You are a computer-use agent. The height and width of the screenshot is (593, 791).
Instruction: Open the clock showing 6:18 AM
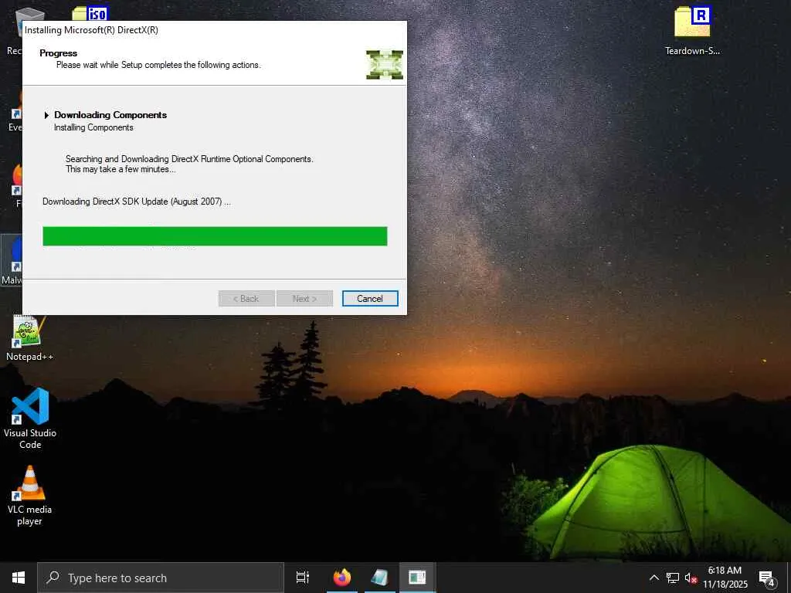click(725, 578)
